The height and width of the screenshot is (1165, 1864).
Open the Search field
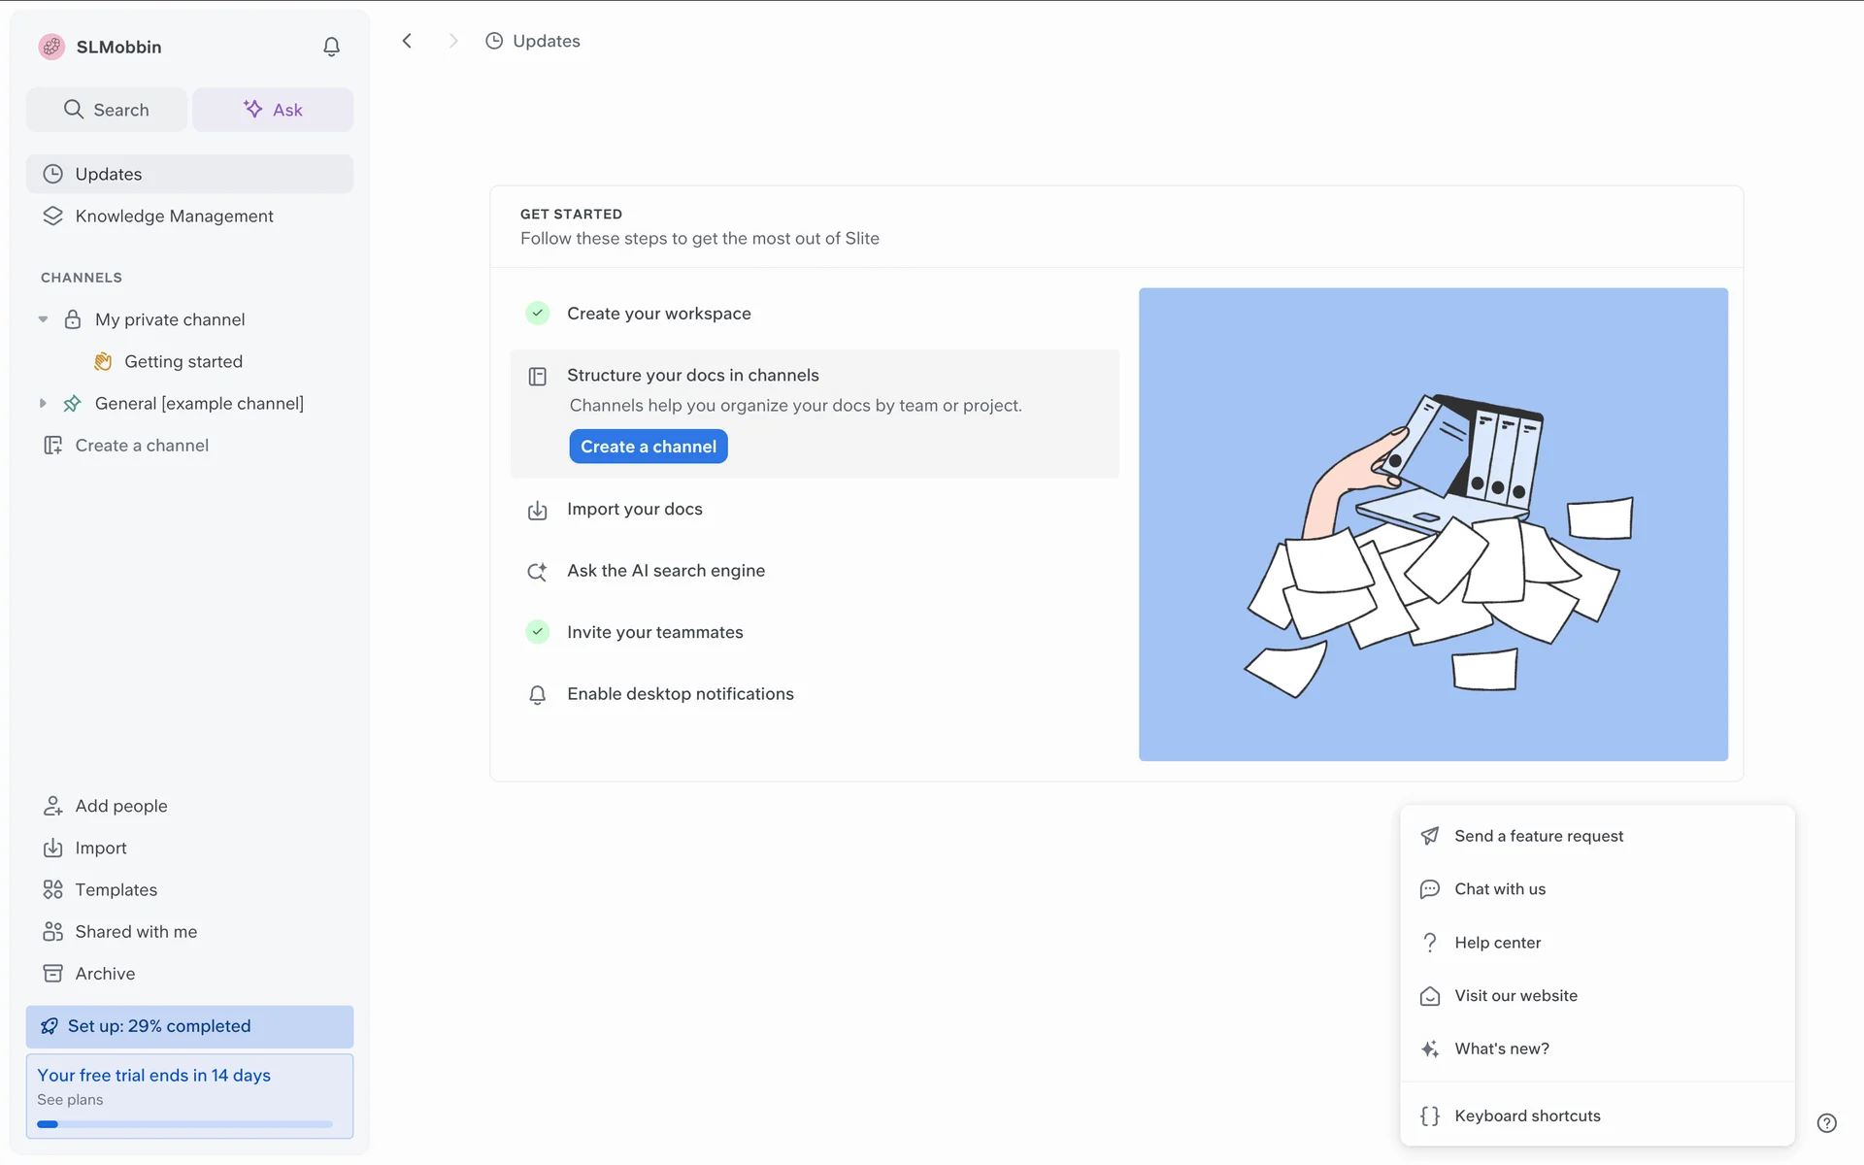(107, 110)
